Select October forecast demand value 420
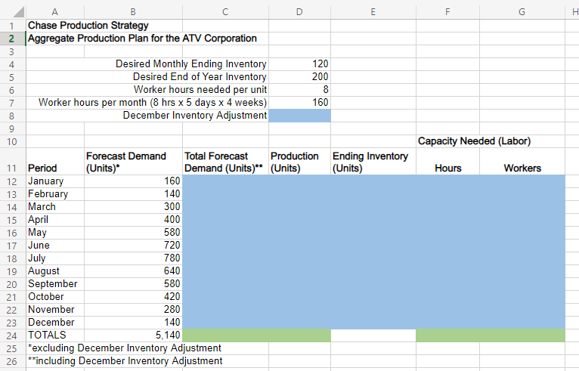This screenshot has width=579, height=371. point(133,297)
